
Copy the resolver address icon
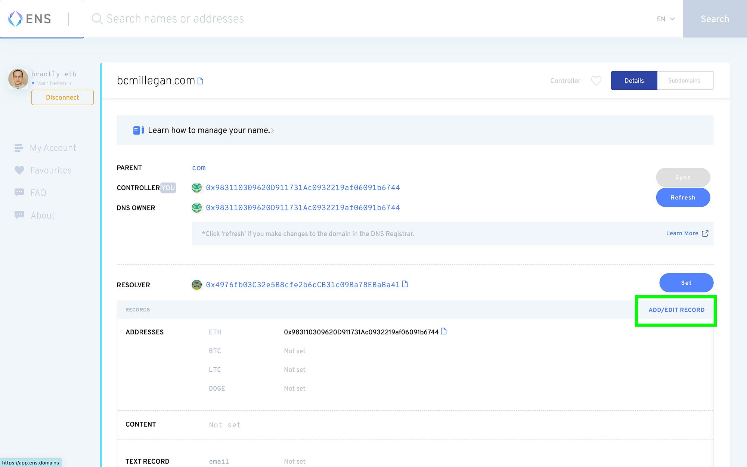point(405,284)
